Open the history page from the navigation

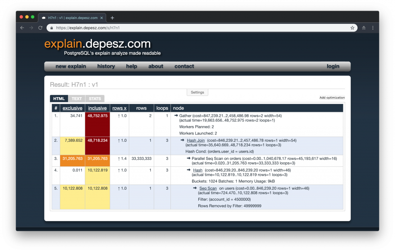point(106,66)
